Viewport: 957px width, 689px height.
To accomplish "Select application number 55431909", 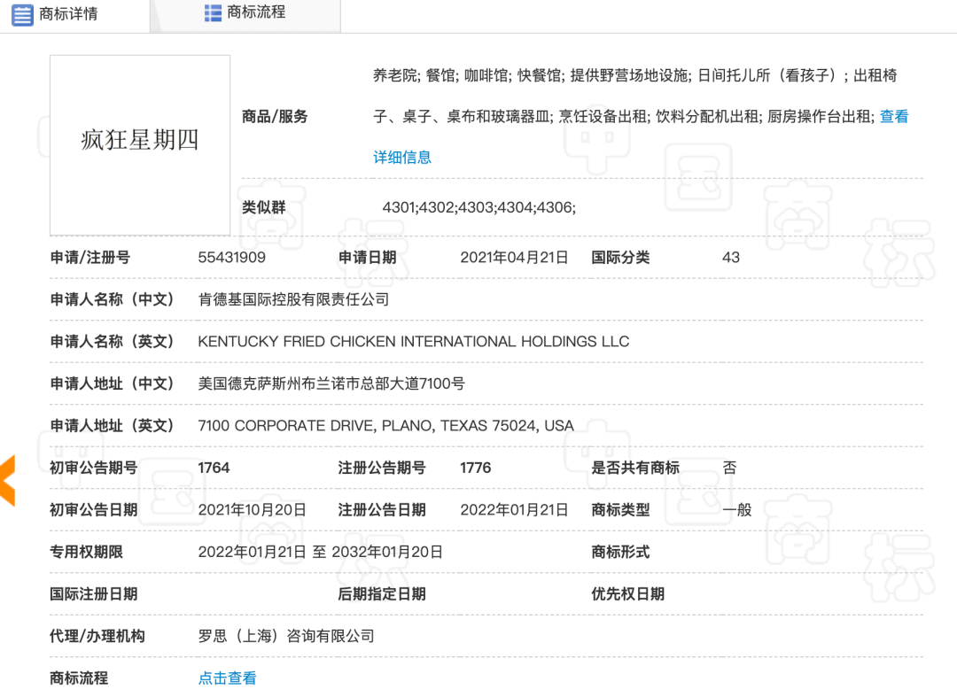I will coord(232,258).
